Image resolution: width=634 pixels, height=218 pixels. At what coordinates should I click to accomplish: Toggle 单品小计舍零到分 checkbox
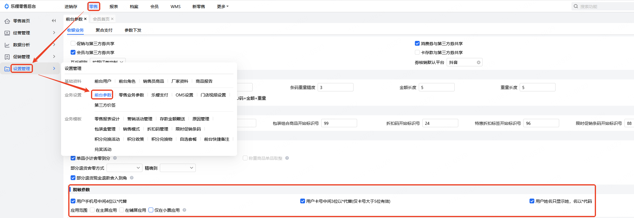[73, 158]
